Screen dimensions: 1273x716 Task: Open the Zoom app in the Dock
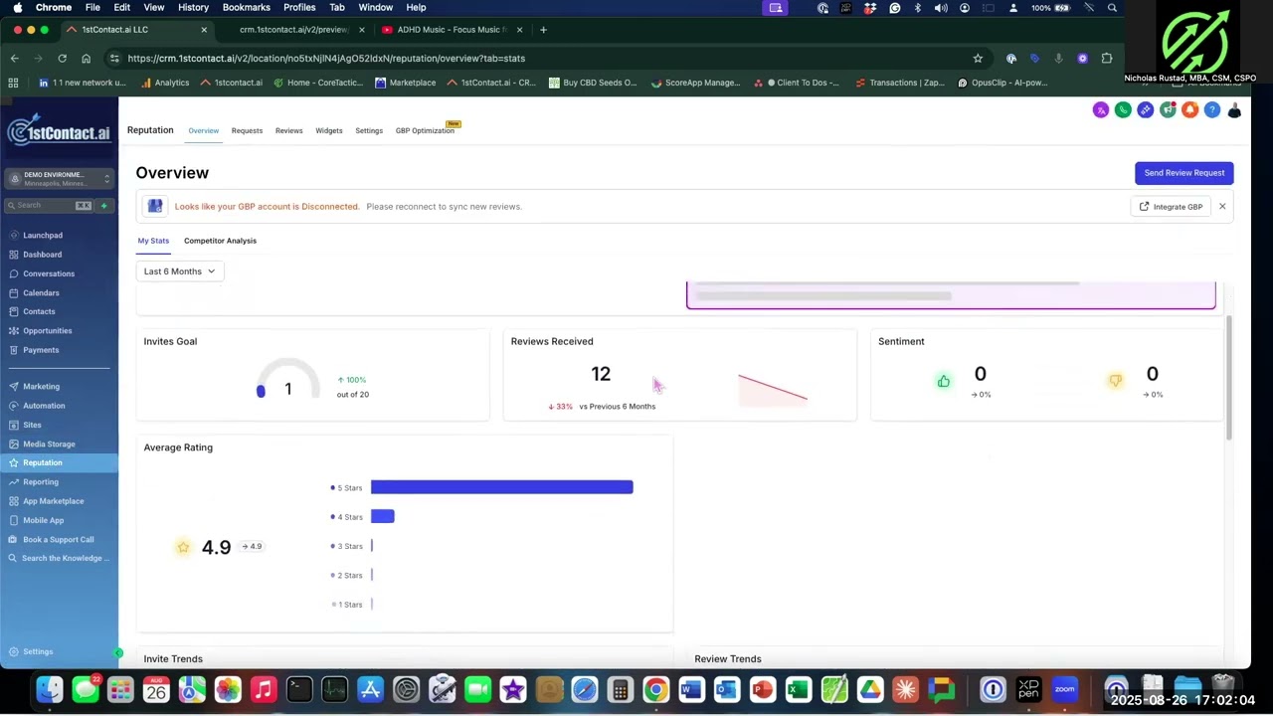[1065, 689]
